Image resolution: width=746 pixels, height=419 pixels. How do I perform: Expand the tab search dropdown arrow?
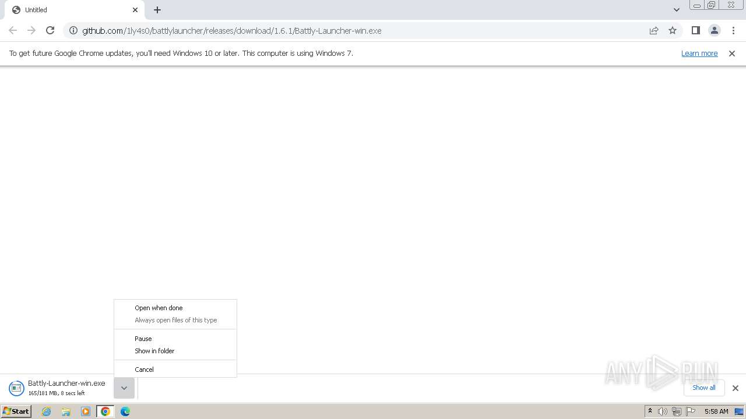click(x=676, y=10)
